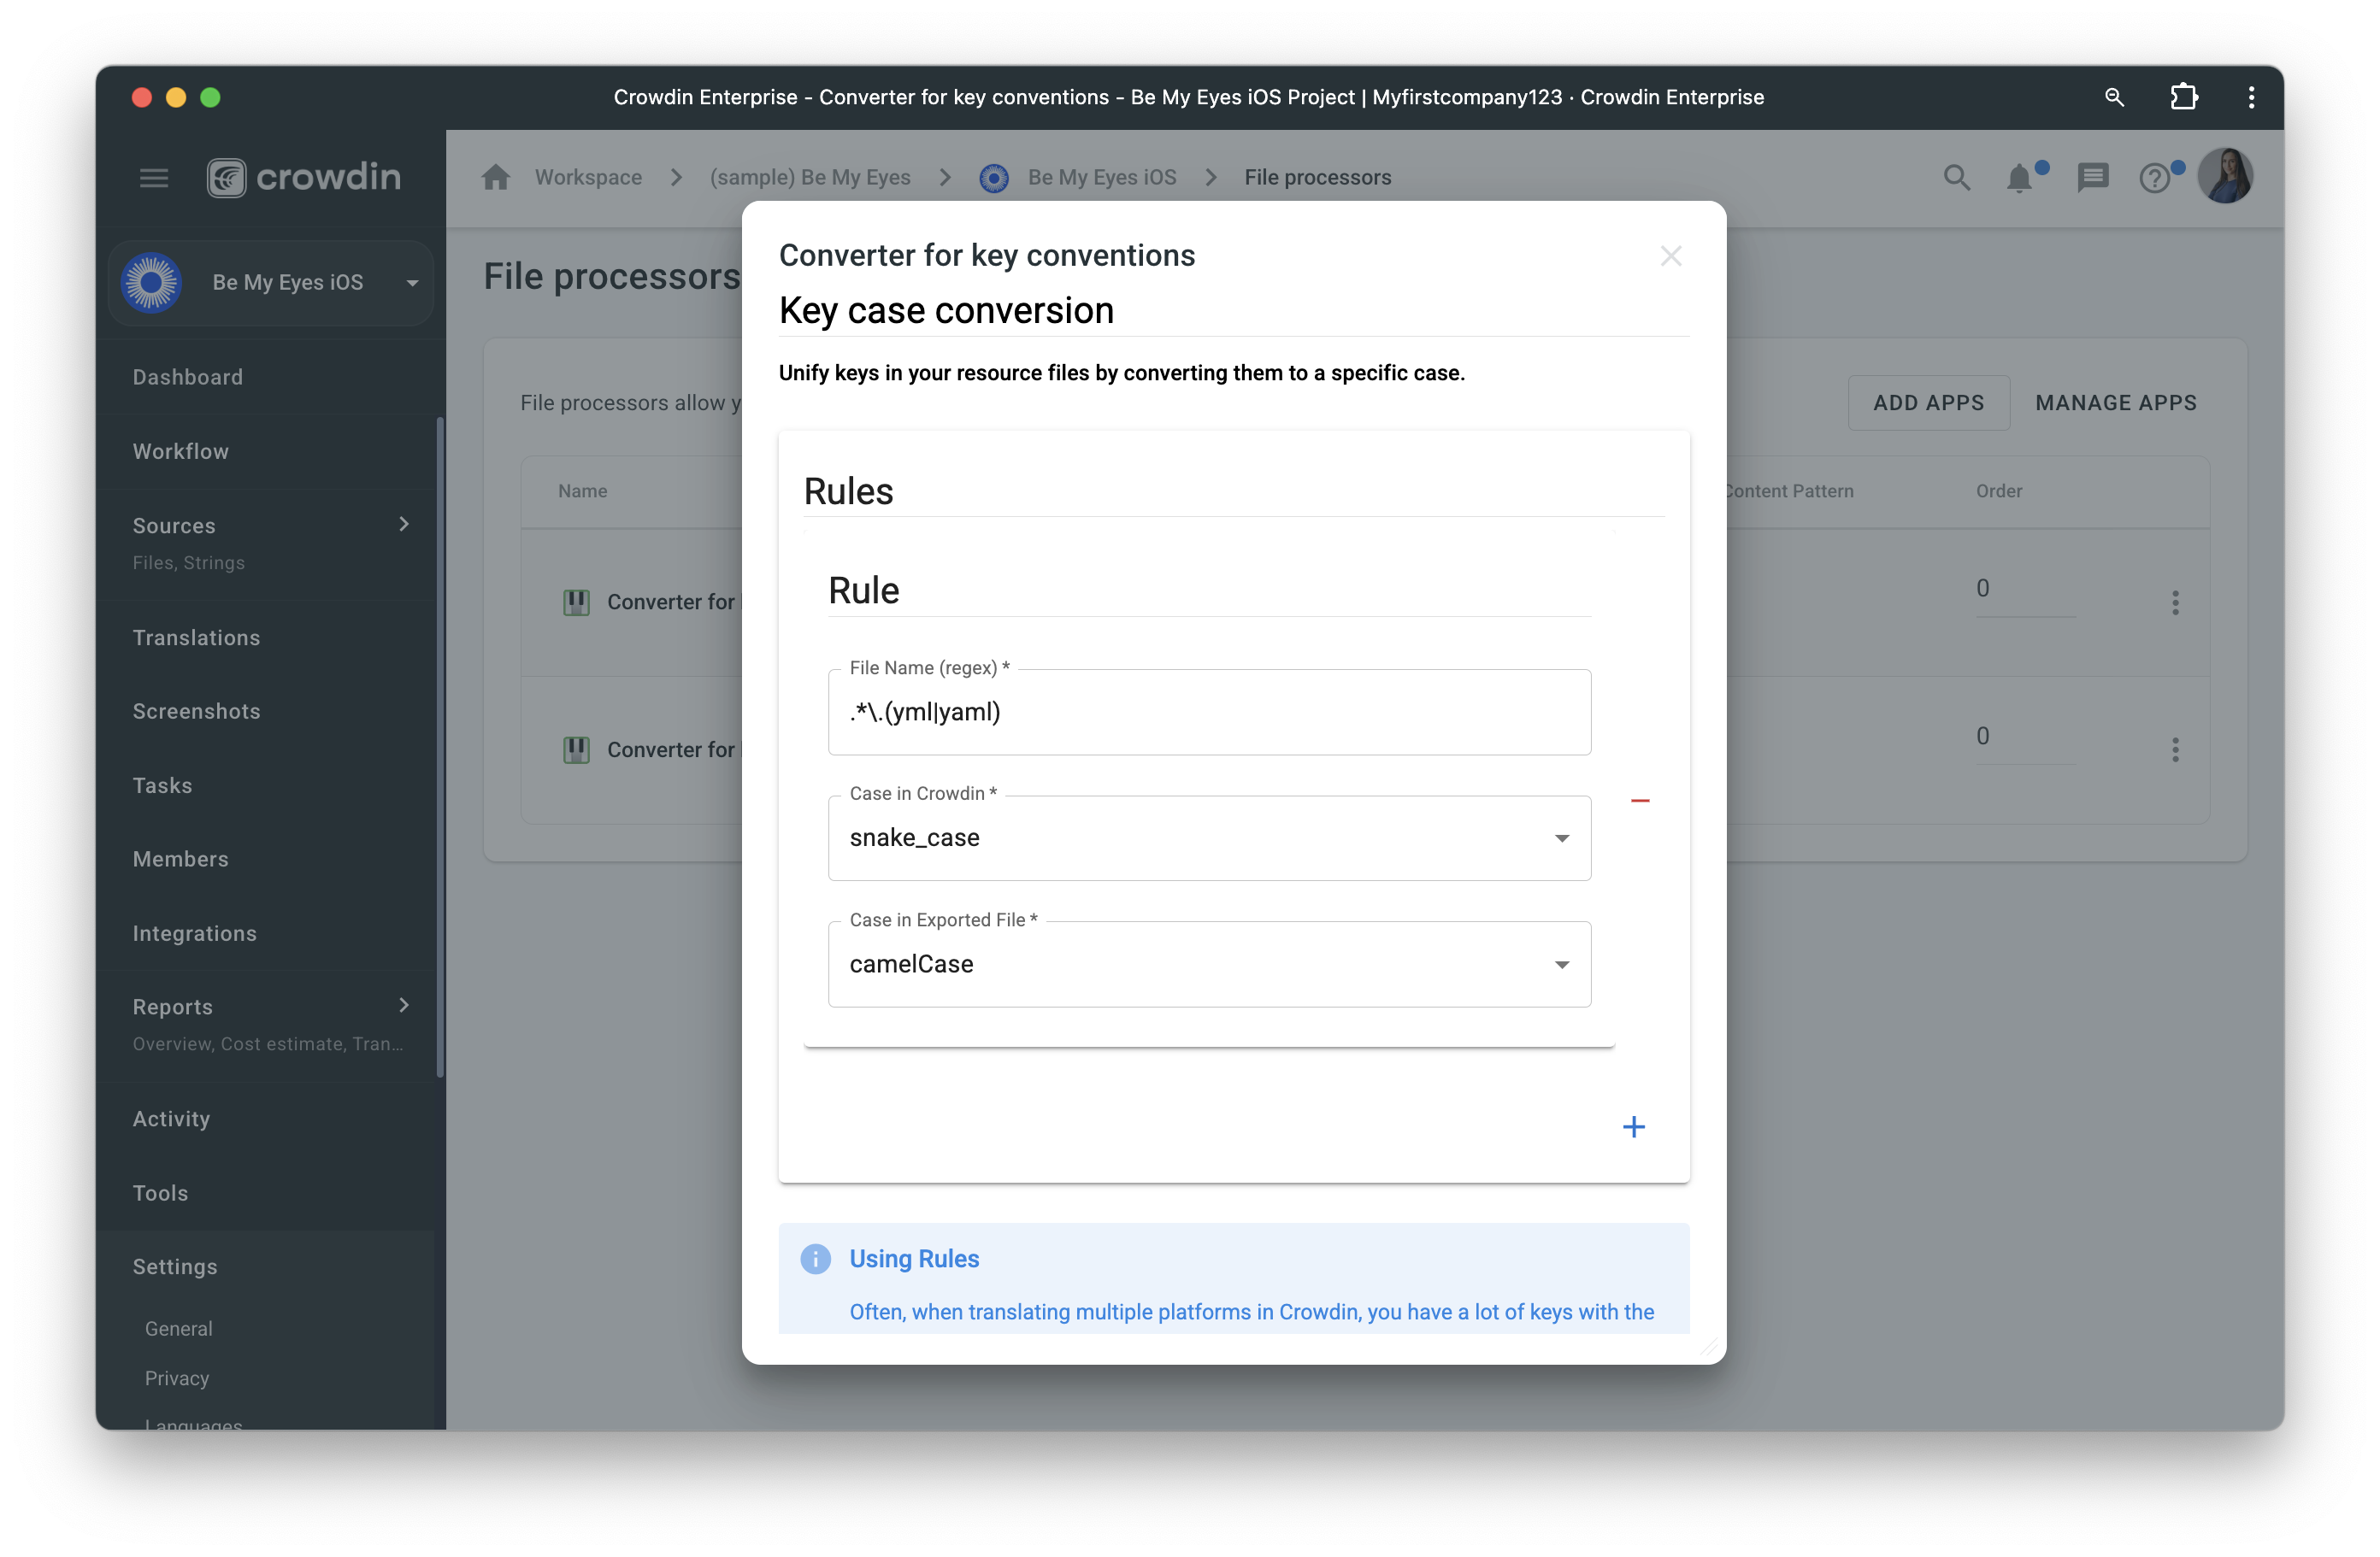Click the Crowdin logo
2380x1557 pixels.
coord(304,178)
